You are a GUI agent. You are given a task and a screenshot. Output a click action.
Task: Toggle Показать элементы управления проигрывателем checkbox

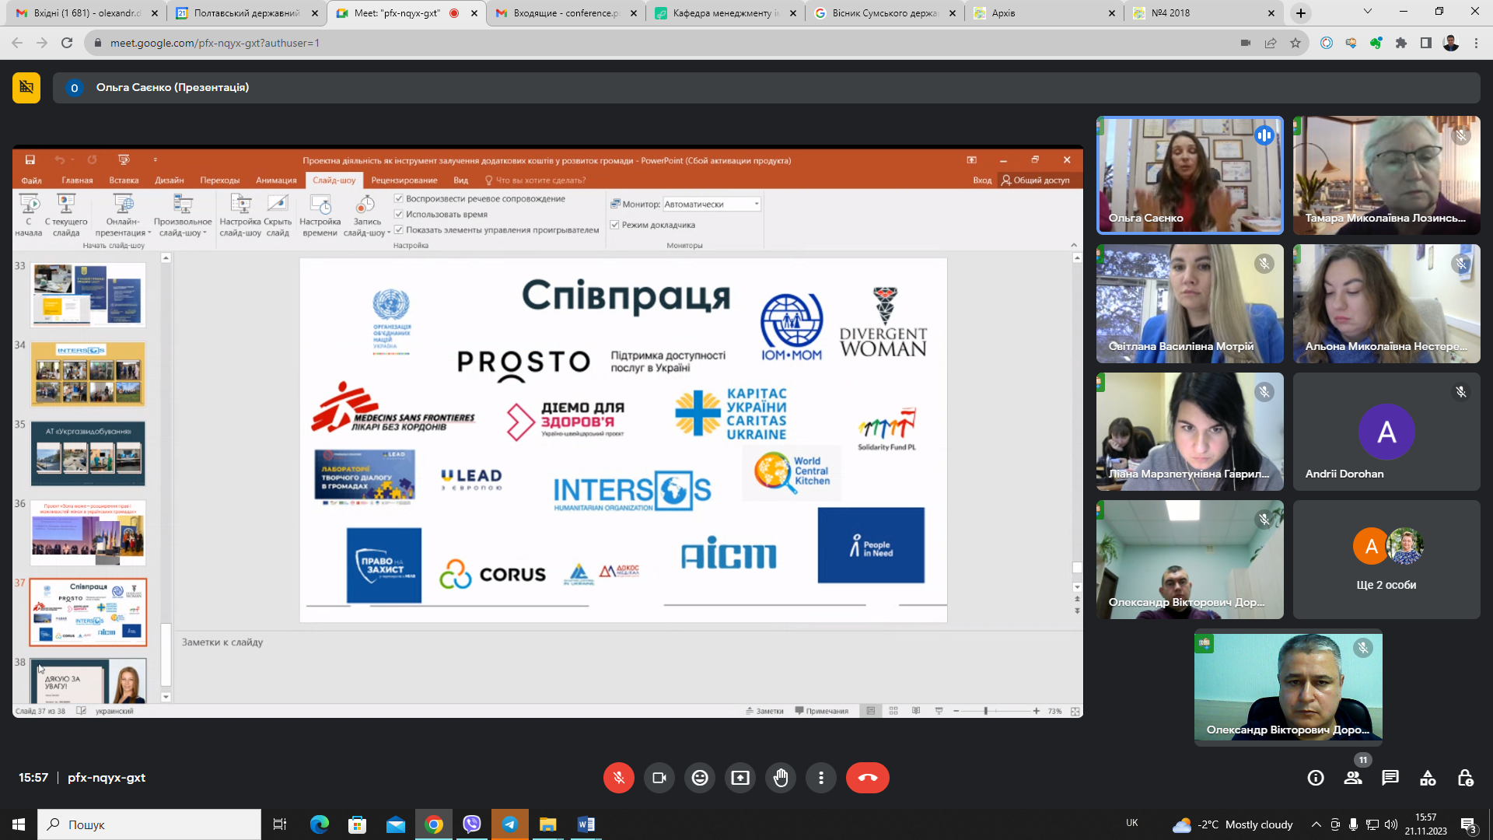pyautogui.click(x=399, y=230)
